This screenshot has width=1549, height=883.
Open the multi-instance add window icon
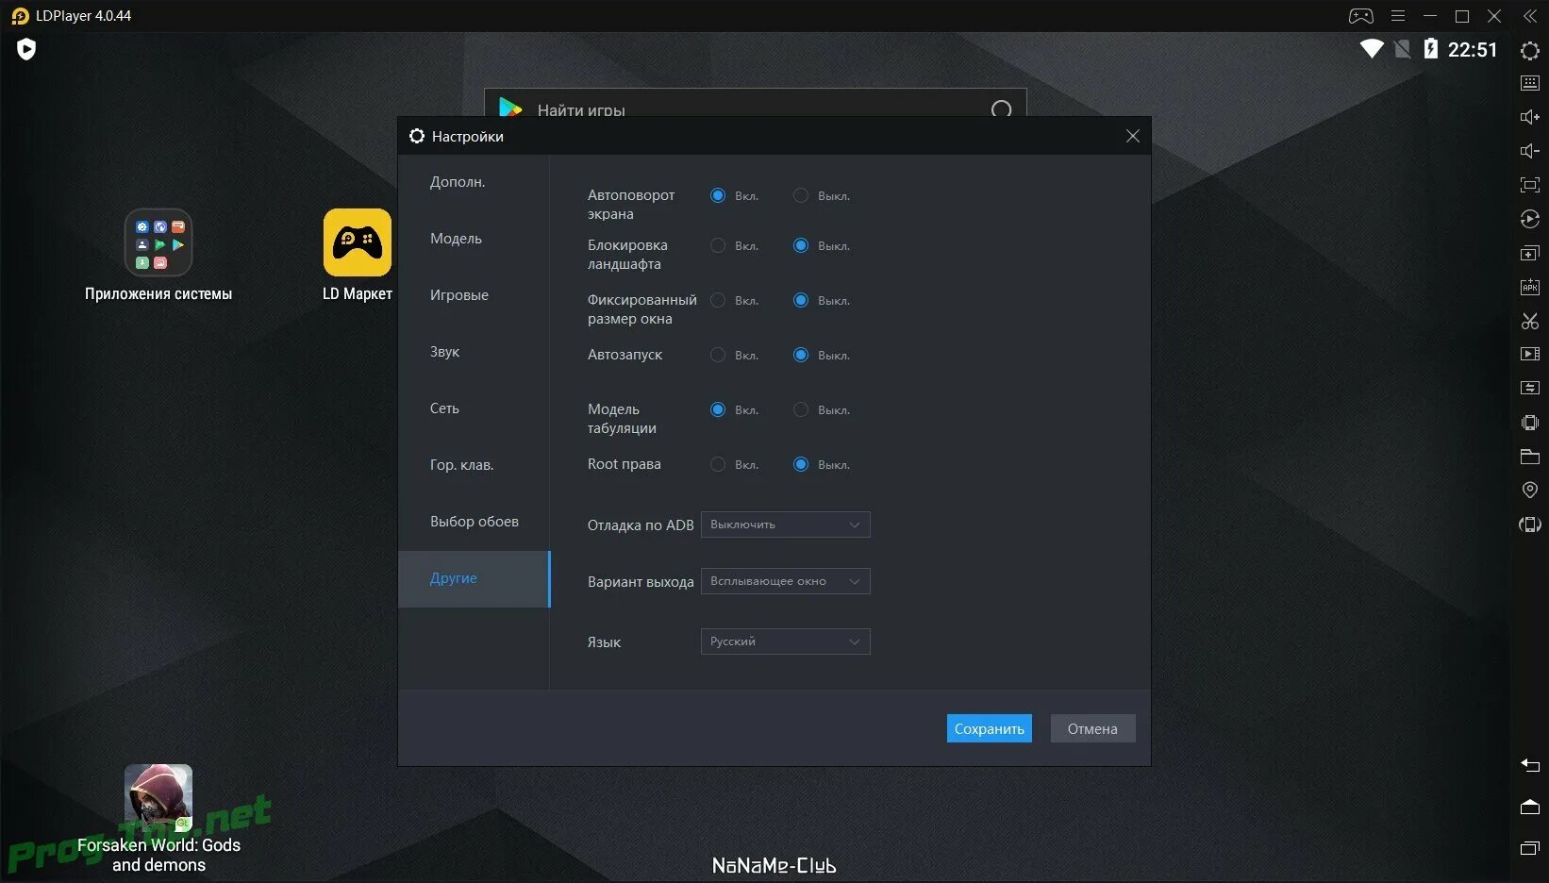tap(1530, 253)
